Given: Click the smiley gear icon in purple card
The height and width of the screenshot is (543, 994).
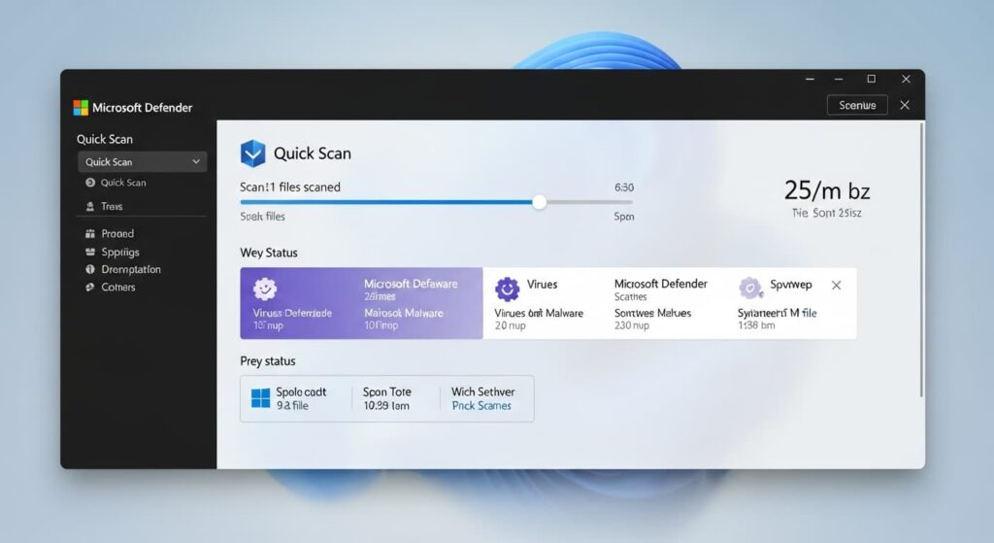Looking at the screenshot, I should 265,289.
